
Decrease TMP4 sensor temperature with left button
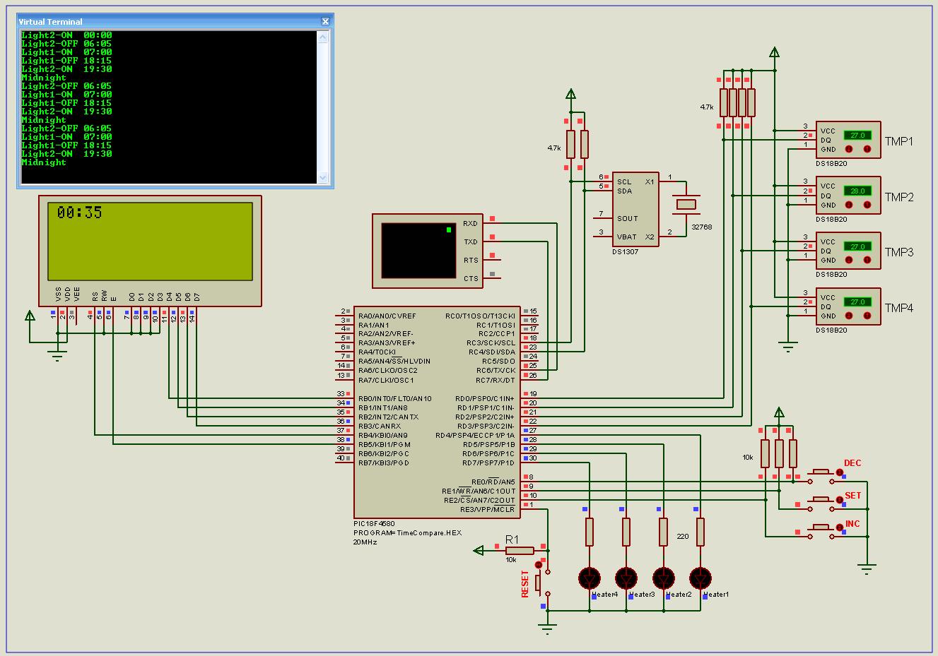point(848,316)
